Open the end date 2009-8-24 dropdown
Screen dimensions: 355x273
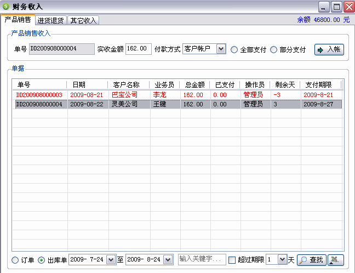coord(168,260)
